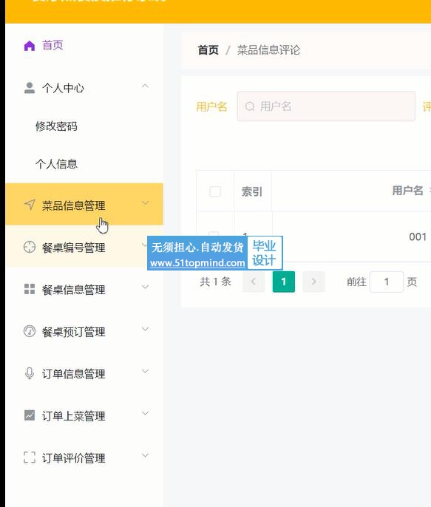Open the 个人信息 menu item
The width and height of the screenshot is (431, 507).
coord(56,164)
